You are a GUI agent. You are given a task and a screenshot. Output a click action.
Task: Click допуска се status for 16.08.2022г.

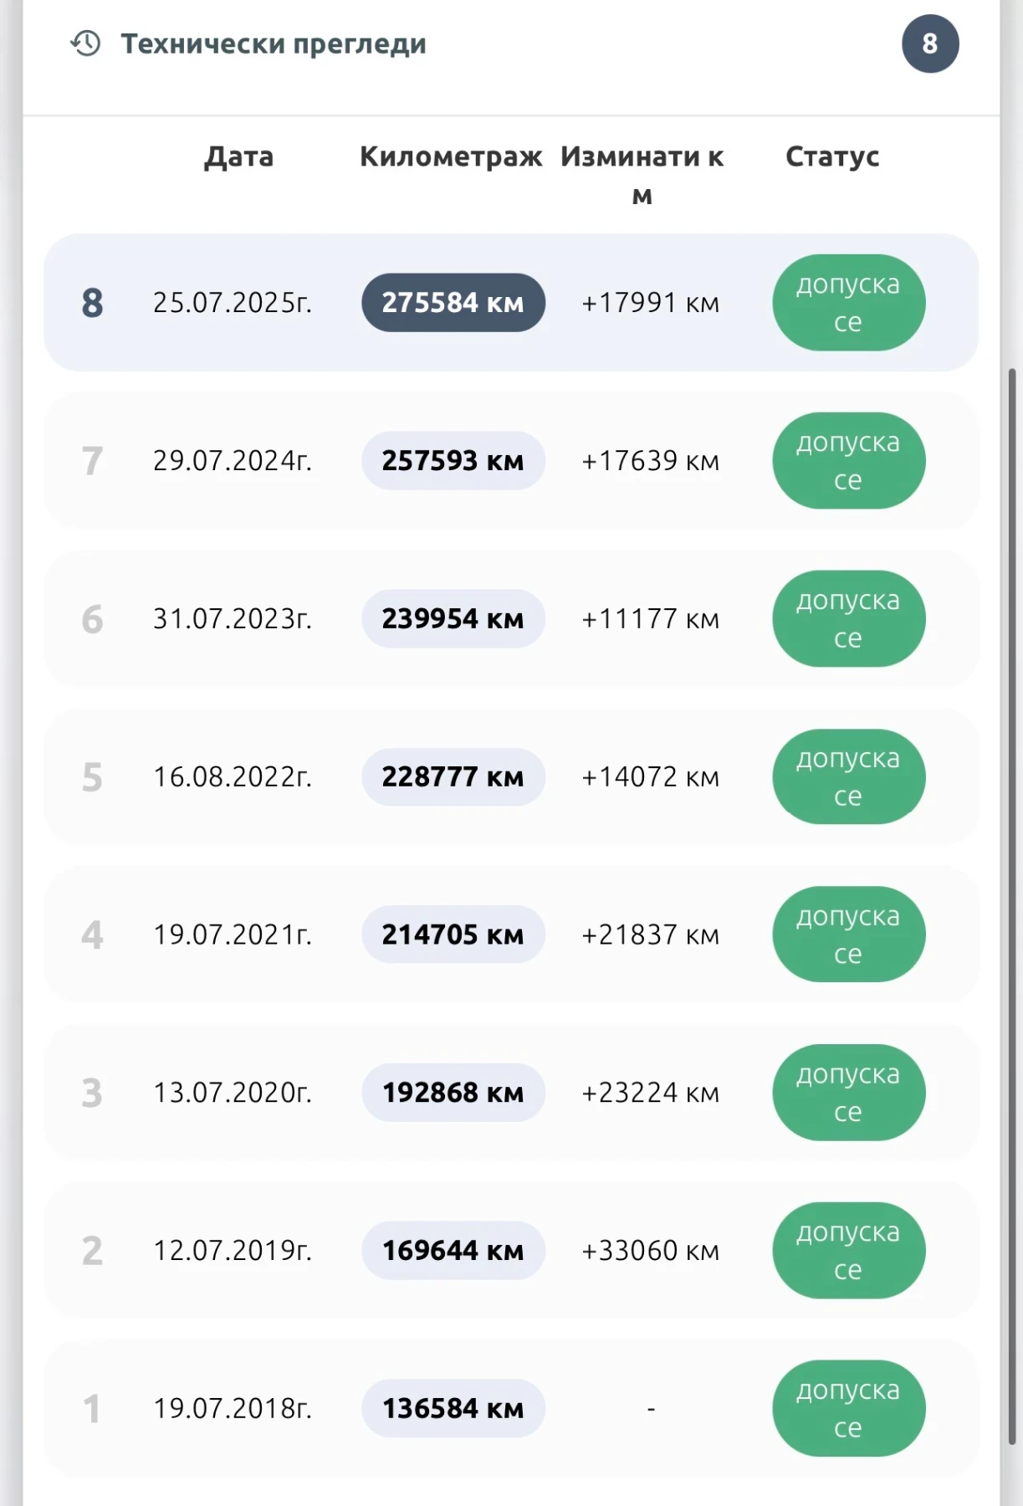pos(848,777)
